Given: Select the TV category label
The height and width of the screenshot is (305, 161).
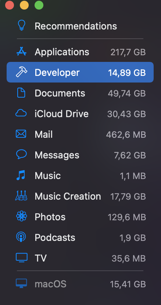Looking at the screenshot, I should pyautogui.click(x=40, y=258).
